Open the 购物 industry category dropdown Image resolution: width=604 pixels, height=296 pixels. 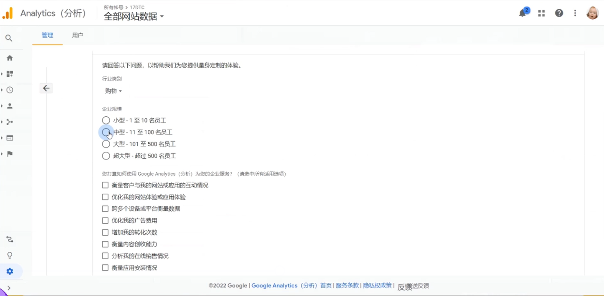pos(113,91)
